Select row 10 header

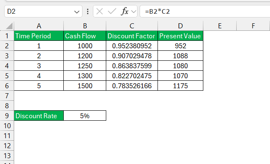click(x=7, y=126)
